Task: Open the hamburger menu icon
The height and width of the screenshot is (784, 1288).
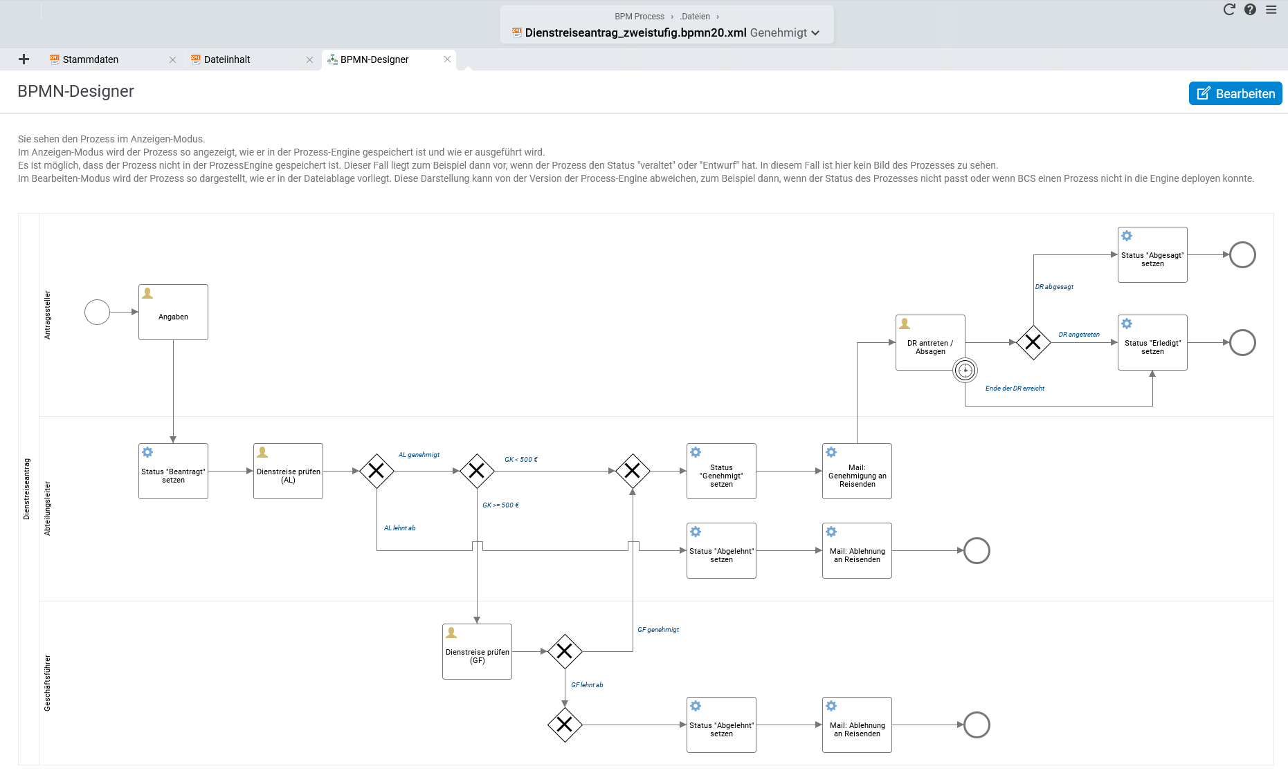Action: coord(1271,10)
